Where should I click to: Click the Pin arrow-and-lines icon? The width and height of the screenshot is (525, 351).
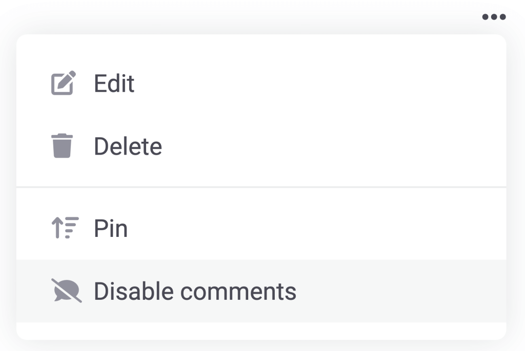tap(65, 228)
